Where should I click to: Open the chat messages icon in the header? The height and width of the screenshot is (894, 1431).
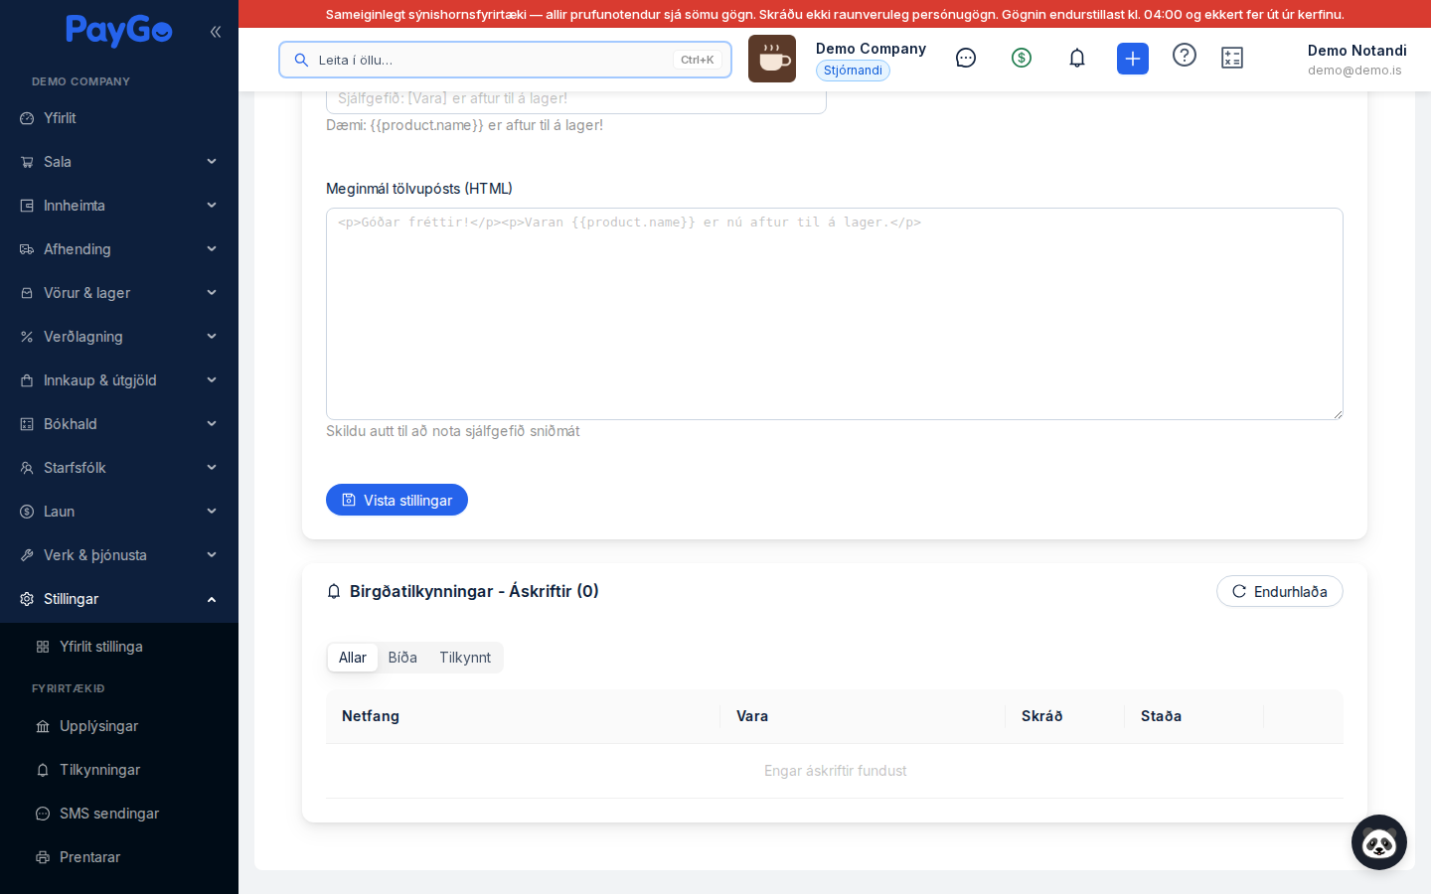pos(966,58)
